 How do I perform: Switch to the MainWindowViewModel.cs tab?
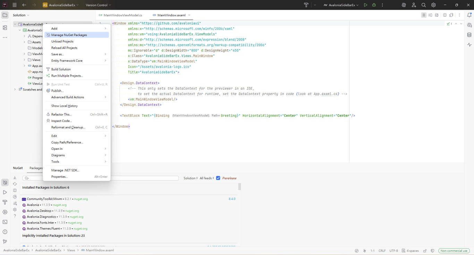[122, 15]
